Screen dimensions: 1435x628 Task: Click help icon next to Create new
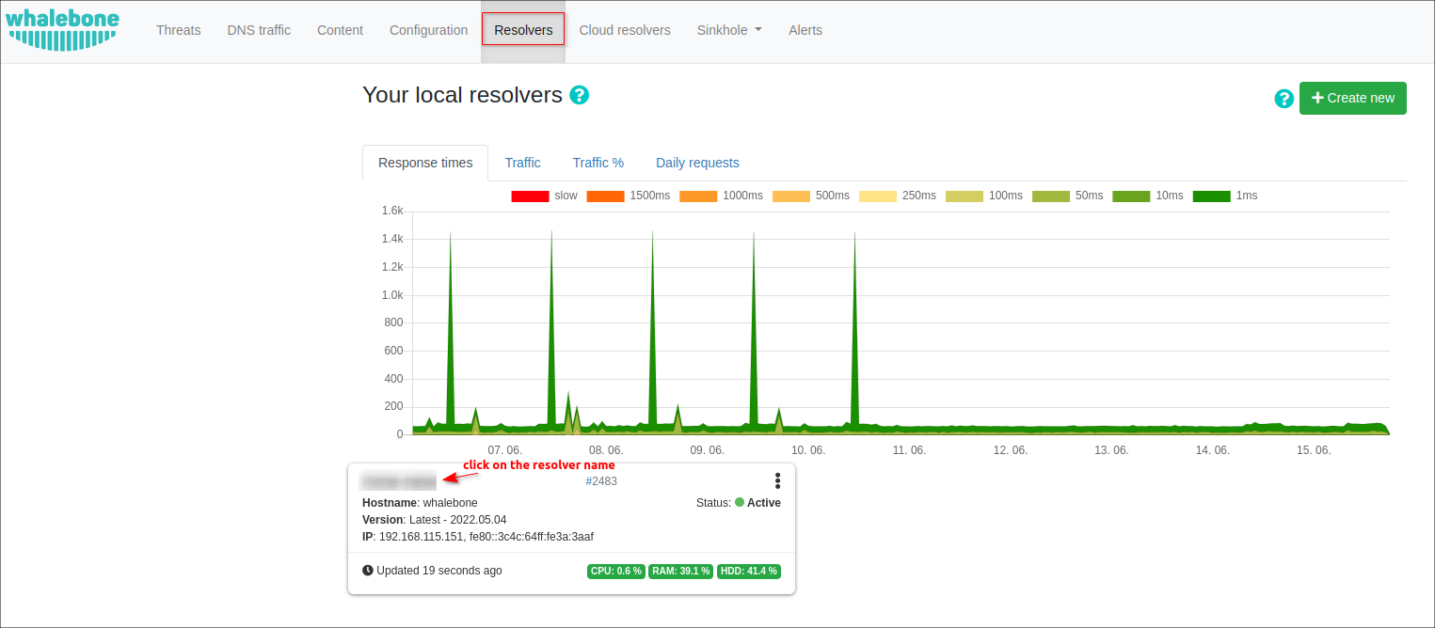click(1284, 99)
